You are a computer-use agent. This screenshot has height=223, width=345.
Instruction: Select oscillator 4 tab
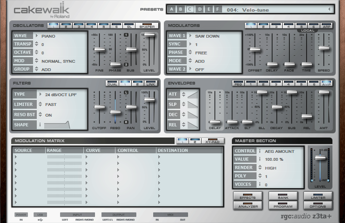92,26
